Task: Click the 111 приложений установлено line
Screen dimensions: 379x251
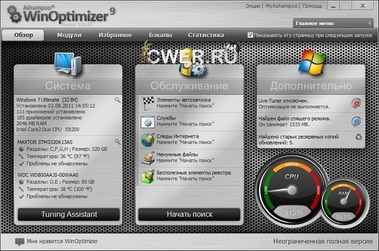Action: (x=51, y=112)
